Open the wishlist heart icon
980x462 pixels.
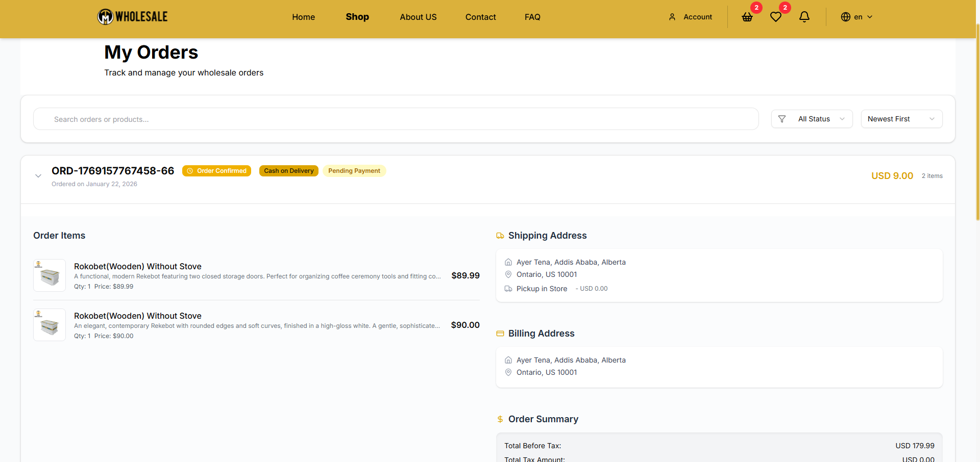(x=776, y=17)
